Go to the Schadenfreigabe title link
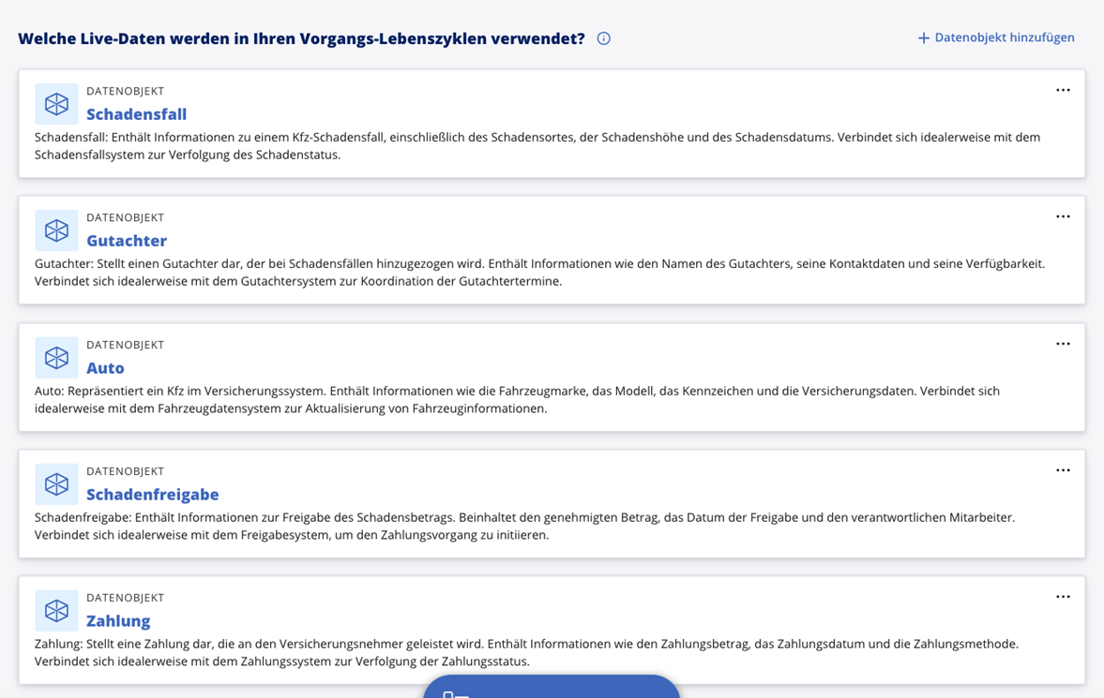The height and width of the screenshot is (698, 1104). (152, 495)
